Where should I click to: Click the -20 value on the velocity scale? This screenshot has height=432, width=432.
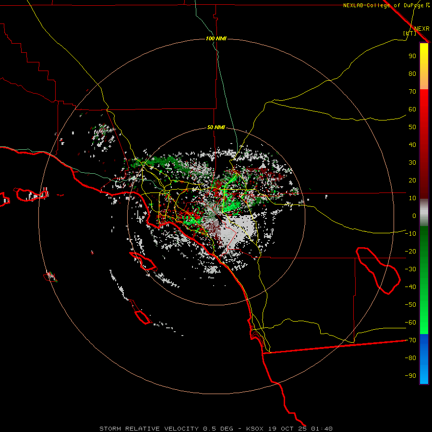(410, 251)
